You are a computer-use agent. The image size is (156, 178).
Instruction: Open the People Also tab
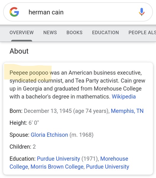point(142,33)
